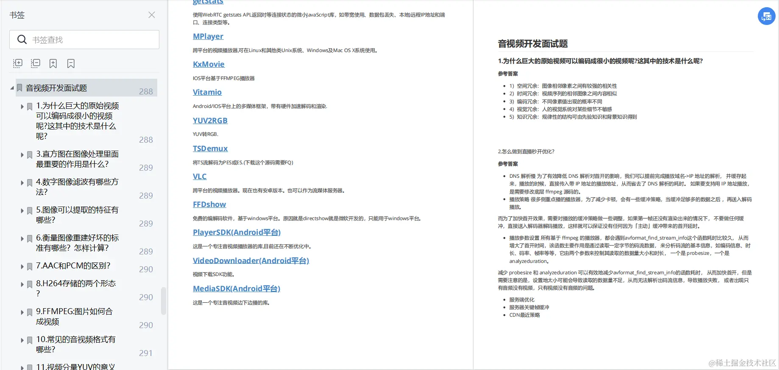
Task: Close the bookmarks panel
Action: [x=152, y=15]
